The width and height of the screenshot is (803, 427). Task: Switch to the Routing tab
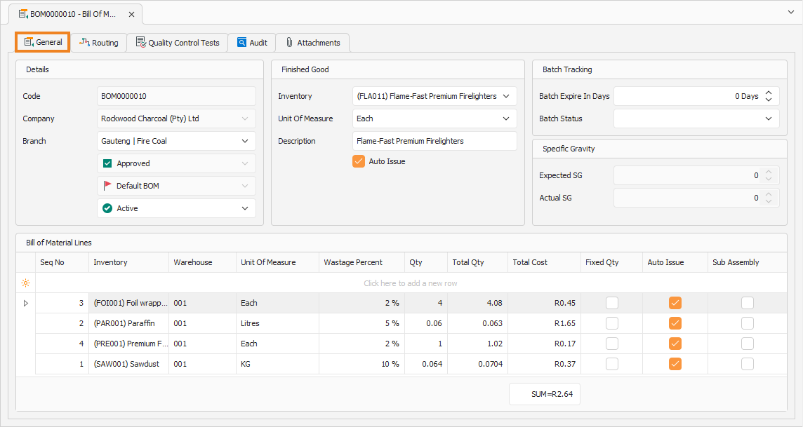pos(99,43)
